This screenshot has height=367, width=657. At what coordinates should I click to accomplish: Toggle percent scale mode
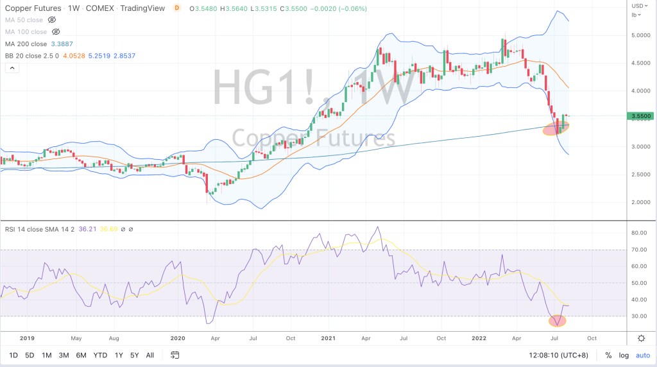coord(608,355)
